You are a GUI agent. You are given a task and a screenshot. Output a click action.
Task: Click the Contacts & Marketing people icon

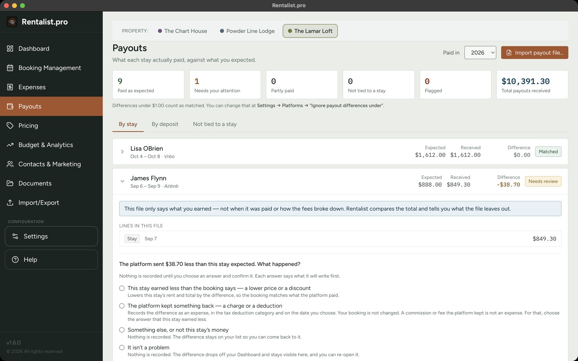pyautogui.click(x=10, y=164)
